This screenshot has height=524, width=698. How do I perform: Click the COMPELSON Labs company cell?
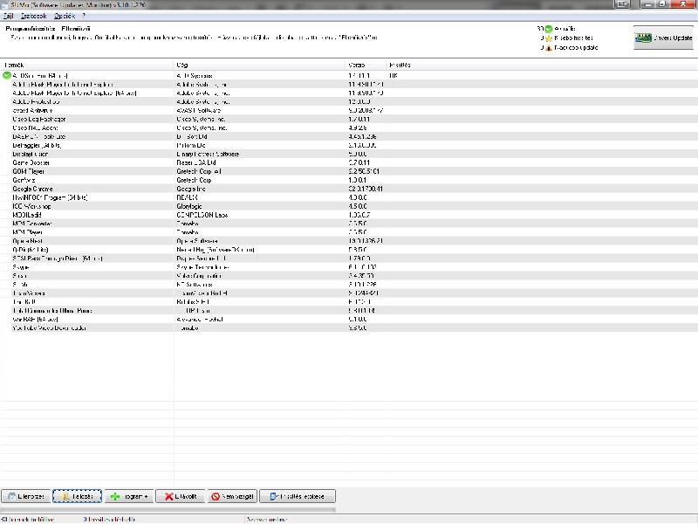coord(202,215)
